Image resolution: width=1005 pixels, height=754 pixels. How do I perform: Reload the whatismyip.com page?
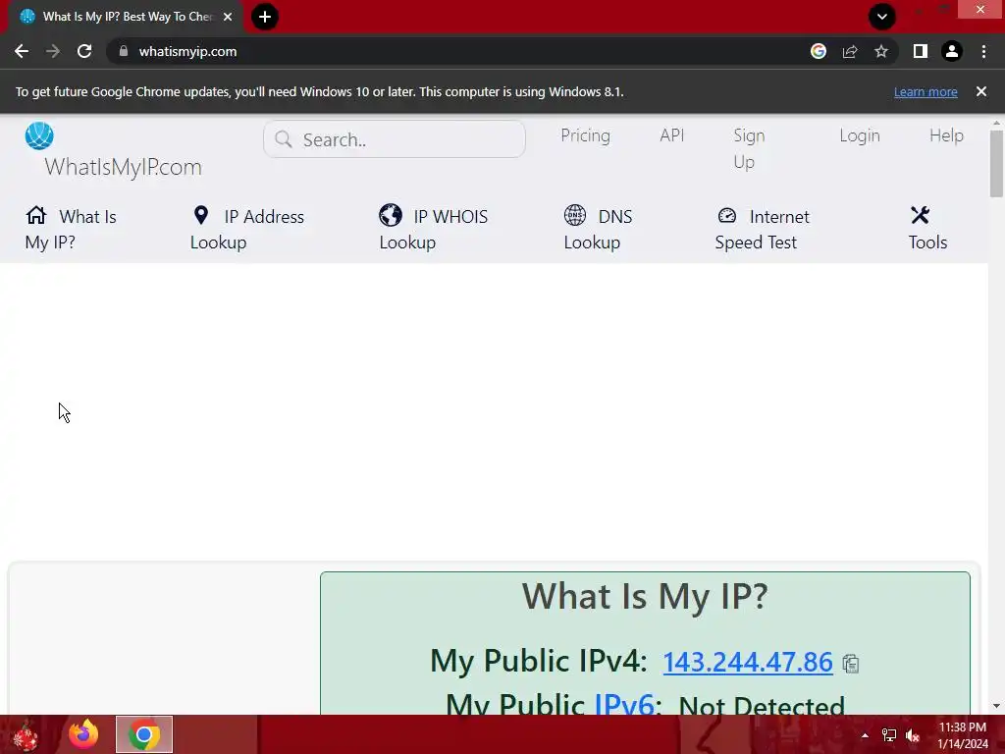click(84, 51)
